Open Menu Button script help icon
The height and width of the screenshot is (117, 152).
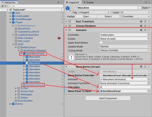tap(141, 67)
